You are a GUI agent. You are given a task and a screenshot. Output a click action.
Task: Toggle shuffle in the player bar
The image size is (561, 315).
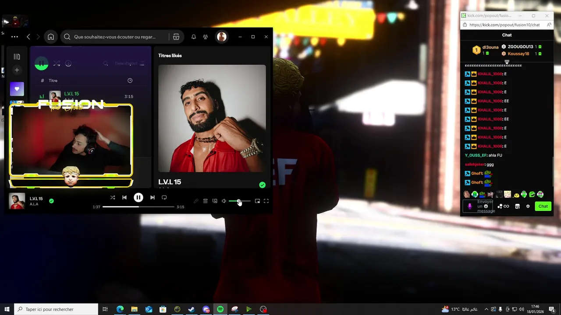[113, 198]
